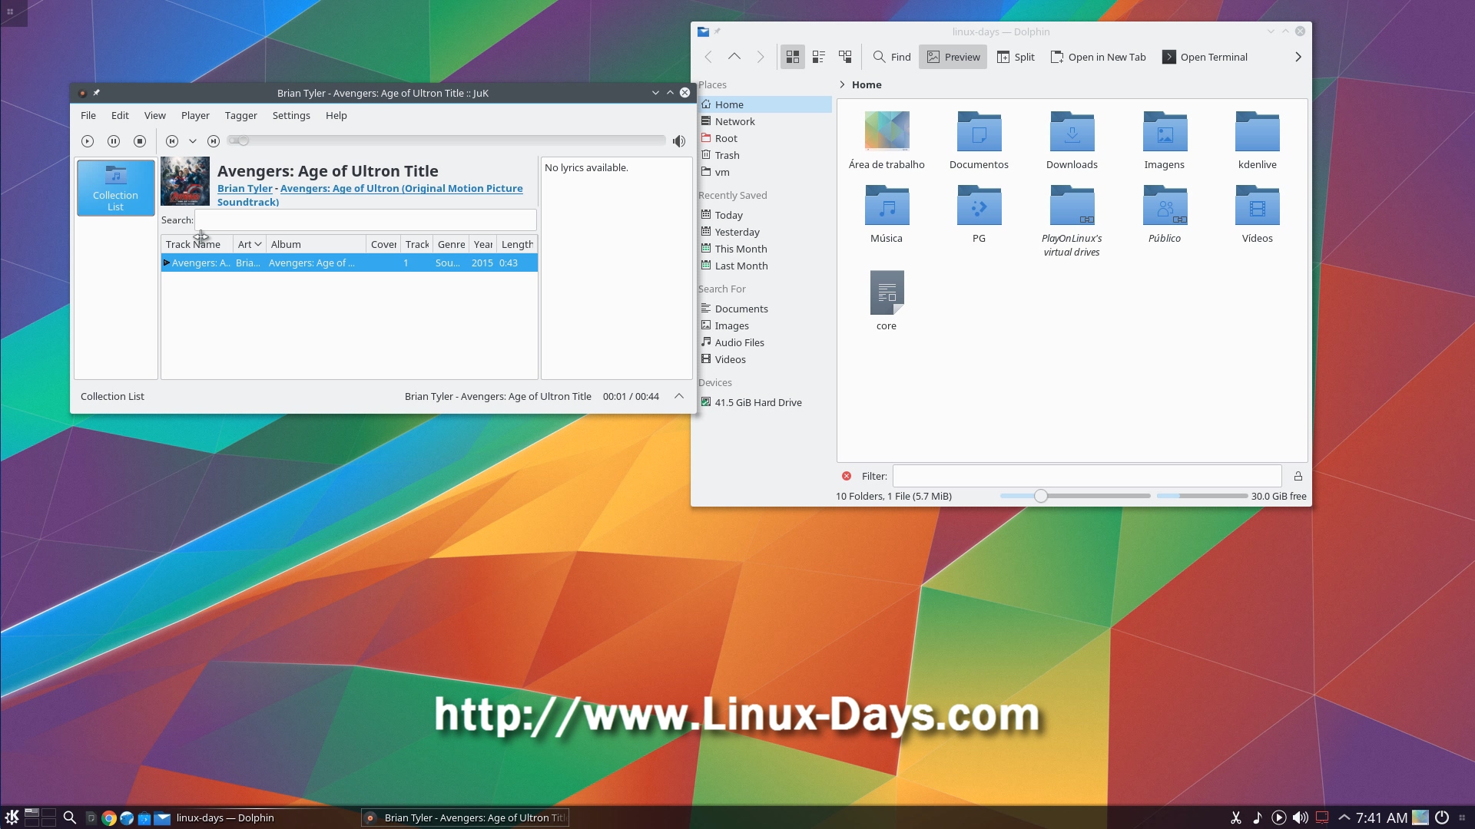Open the Edit menu in JuK
Image resolution: width=1475 pixels, height=829 pixels.
[x=120, y=116]
